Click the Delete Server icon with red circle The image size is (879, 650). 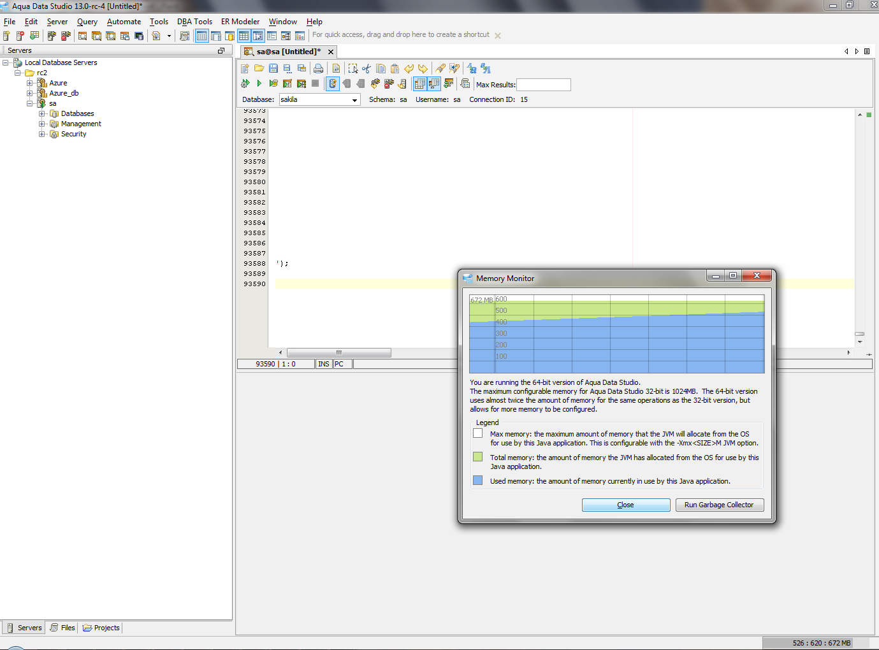tap(20, 36)
